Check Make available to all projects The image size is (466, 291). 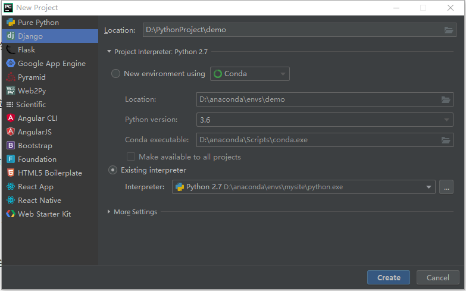(x=131, y=157)
